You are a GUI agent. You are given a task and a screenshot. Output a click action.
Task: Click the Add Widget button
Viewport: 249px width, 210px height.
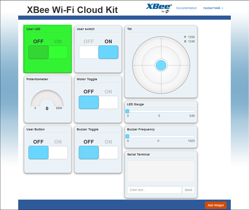[x=215, y=205]
